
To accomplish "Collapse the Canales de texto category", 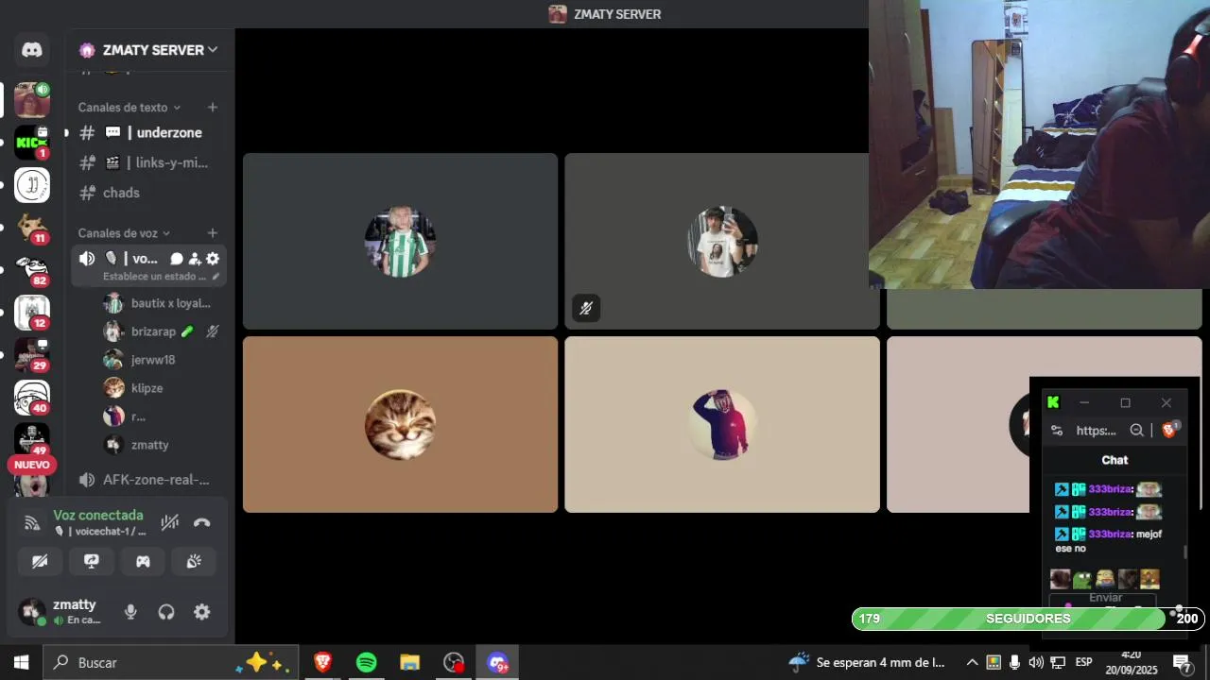I will [130, 108].
